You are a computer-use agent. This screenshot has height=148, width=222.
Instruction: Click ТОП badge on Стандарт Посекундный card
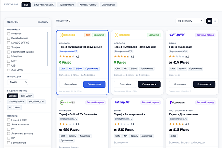pyautogui.click(x=88, y=35)
